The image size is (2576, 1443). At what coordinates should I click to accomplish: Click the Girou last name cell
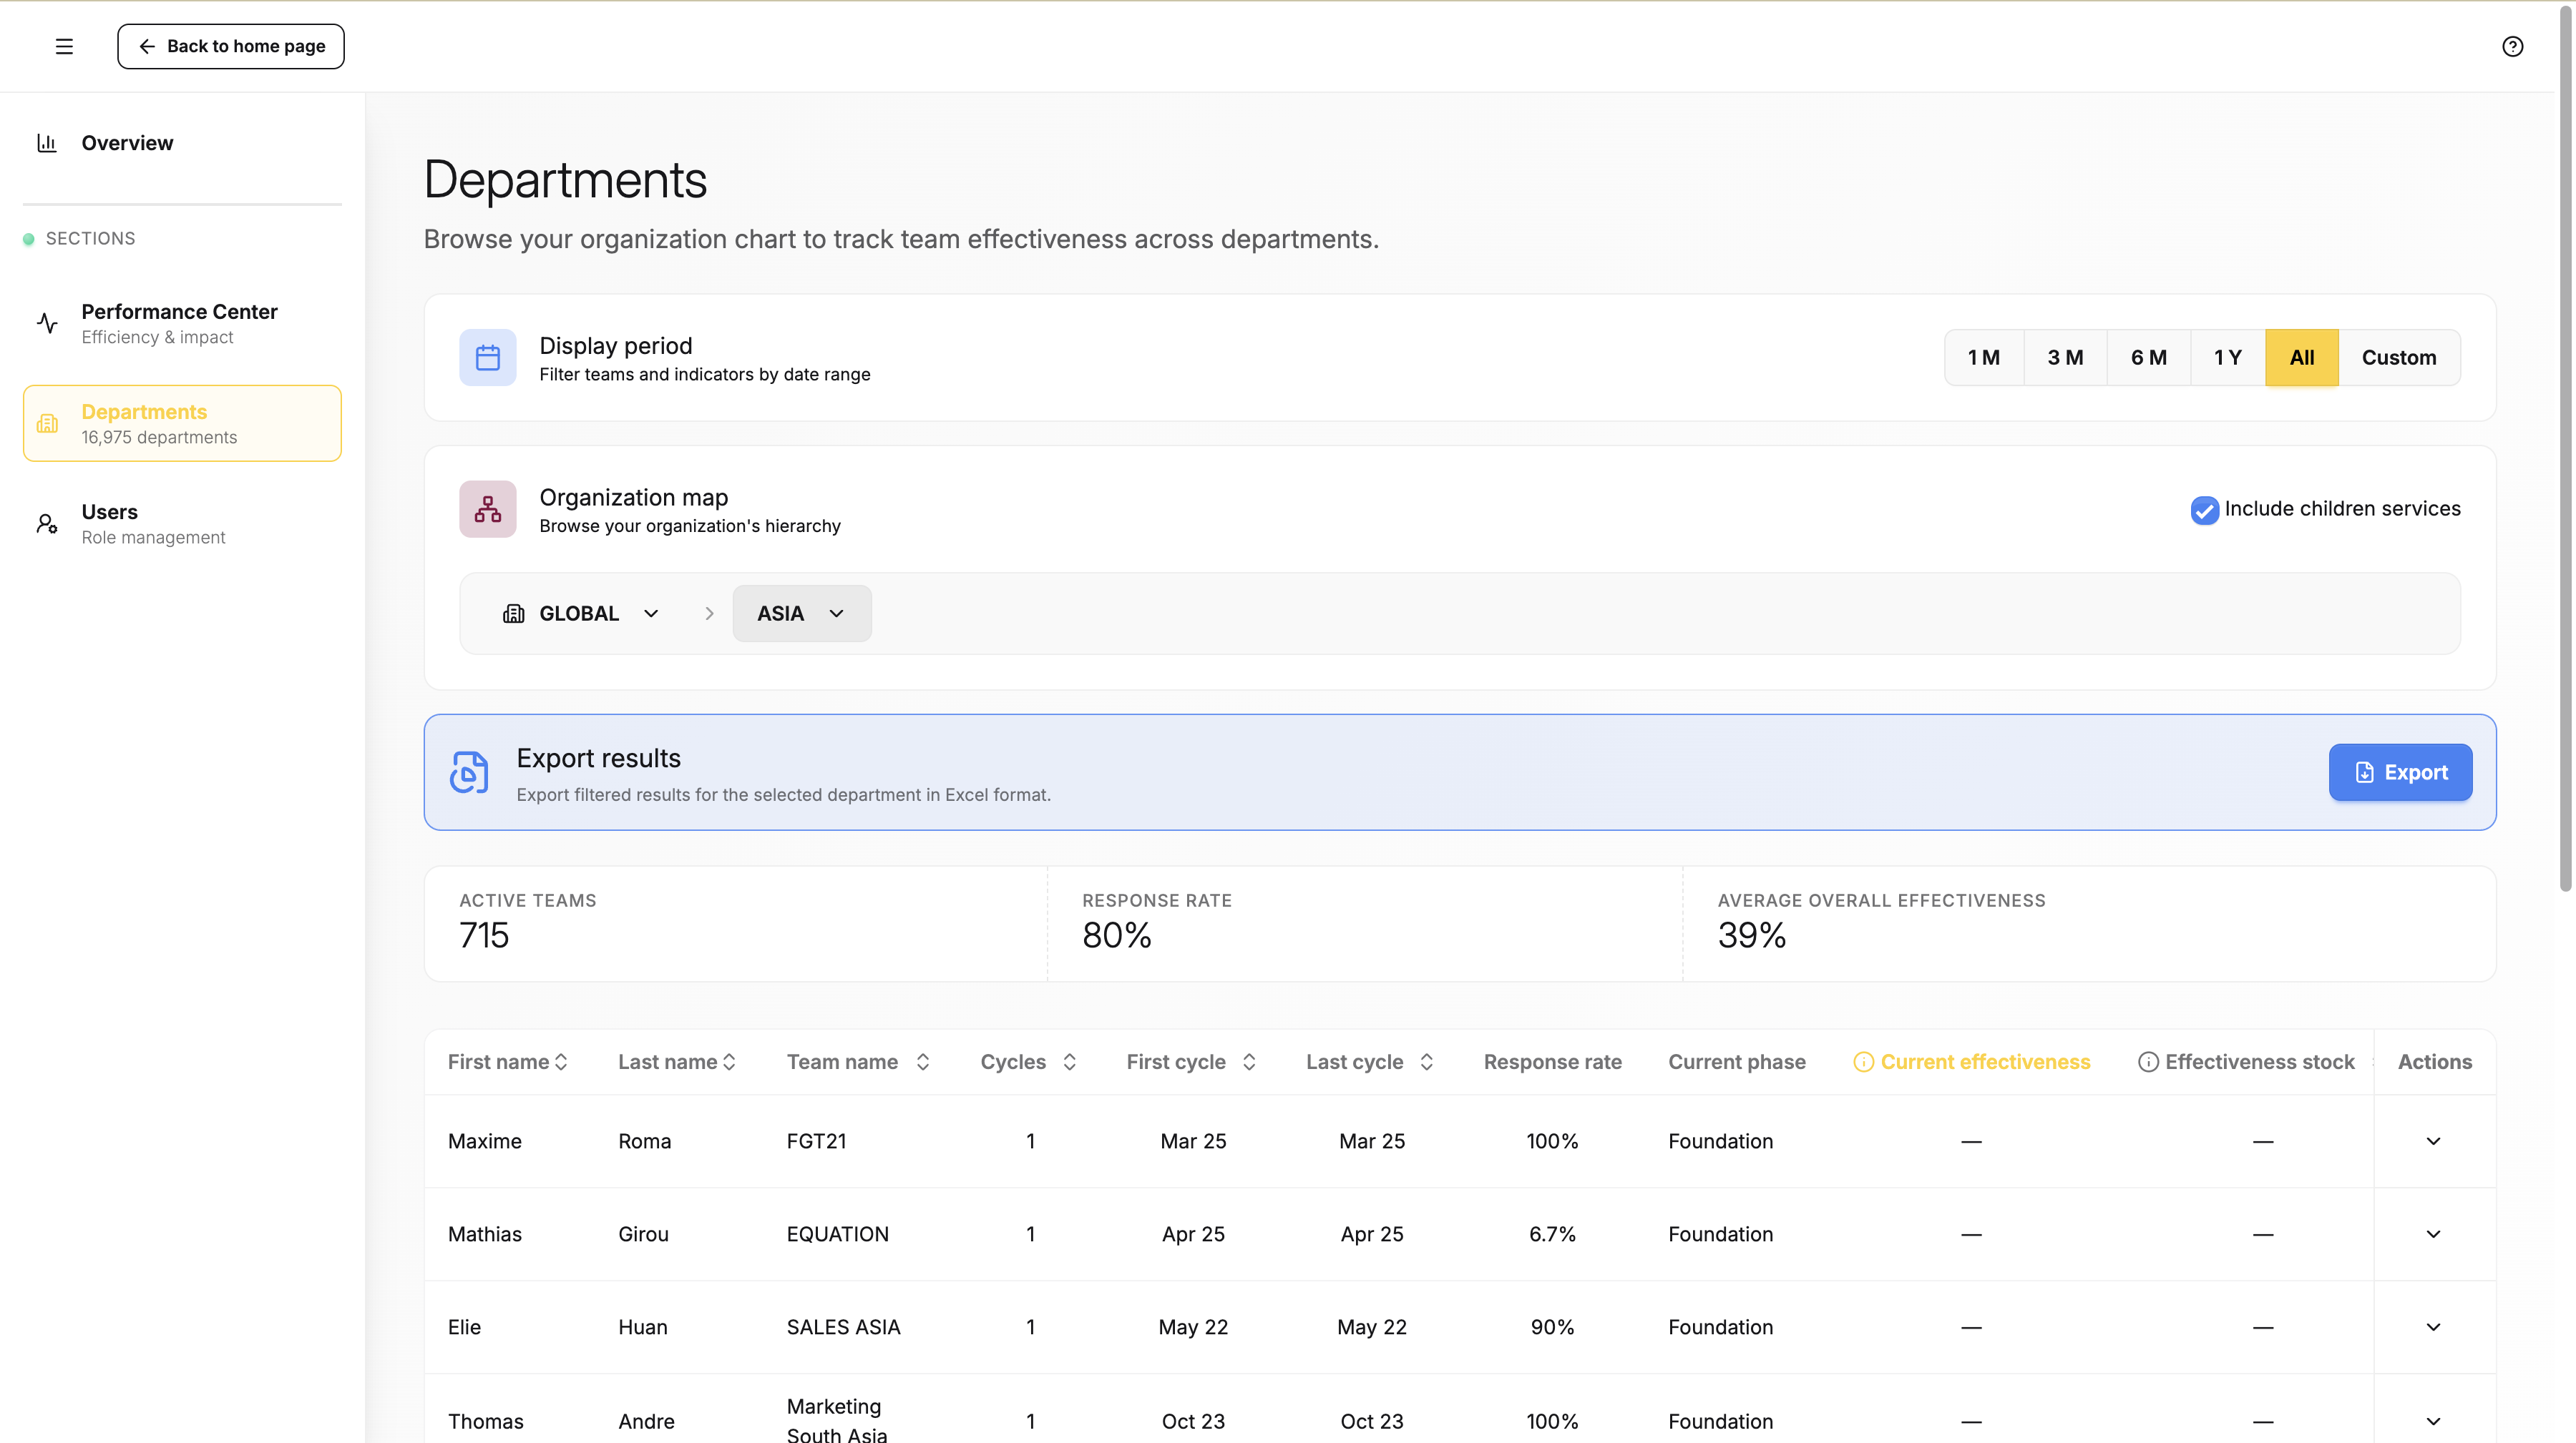point(643,1234)
